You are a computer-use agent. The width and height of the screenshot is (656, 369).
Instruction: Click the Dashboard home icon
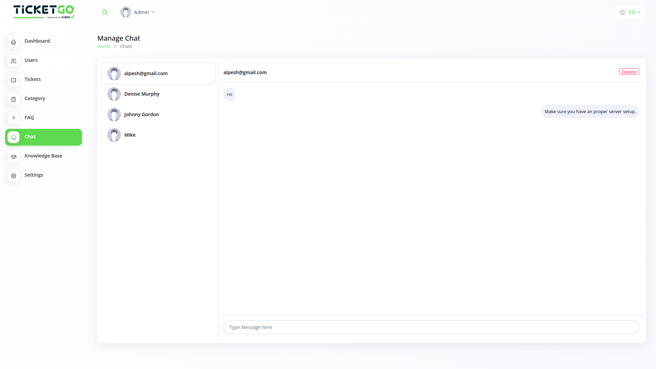(13, 42)
